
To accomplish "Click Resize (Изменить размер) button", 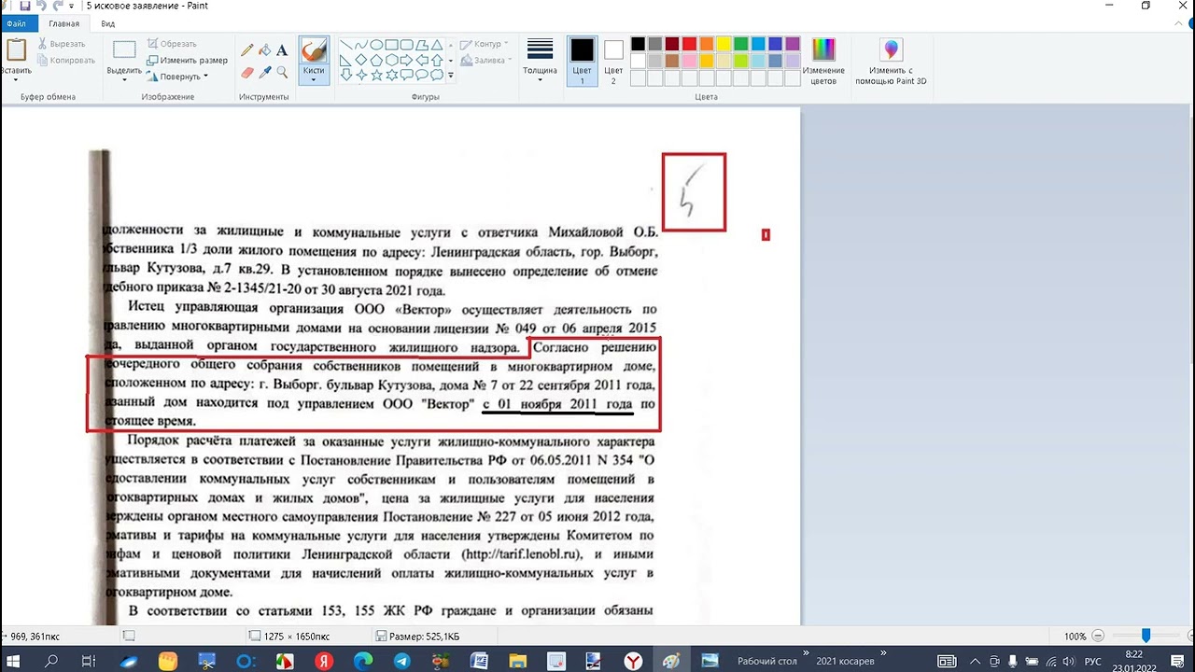I will pyautogui.click(x=187, y=60).
